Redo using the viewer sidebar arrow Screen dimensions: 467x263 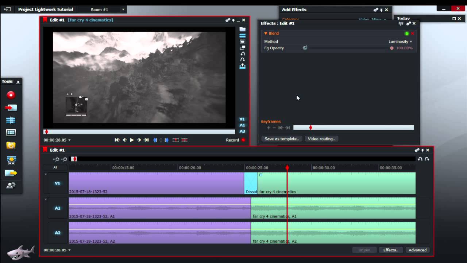(243, 60)
